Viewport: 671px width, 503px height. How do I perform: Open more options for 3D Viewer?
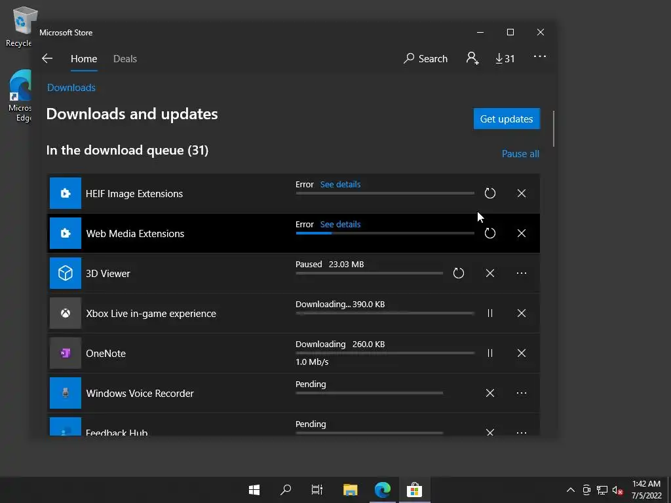pyautogui.click(x=521, y=273)
